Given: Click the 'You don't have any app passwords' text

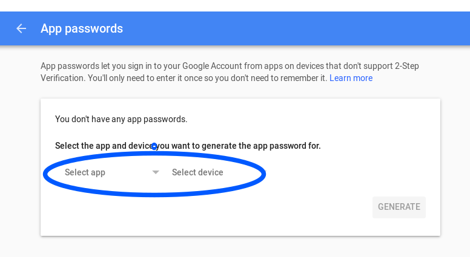Looking at the screenshot, I should 121,119.
